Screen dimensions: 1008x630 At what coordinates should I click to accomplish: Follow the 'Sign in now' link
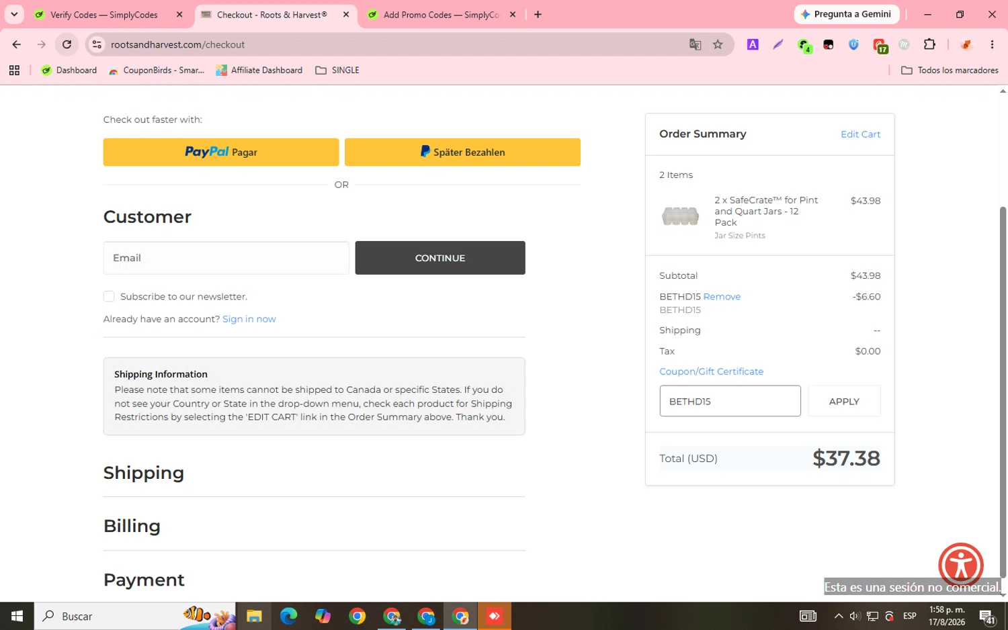click(249, 319)
